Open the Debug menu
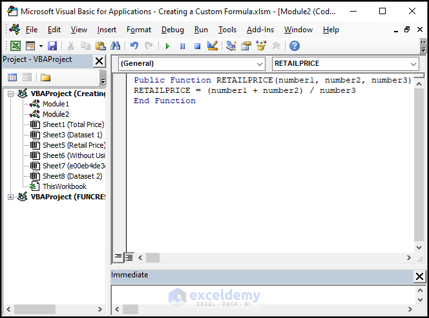The image size is (429, 318). 173,30
